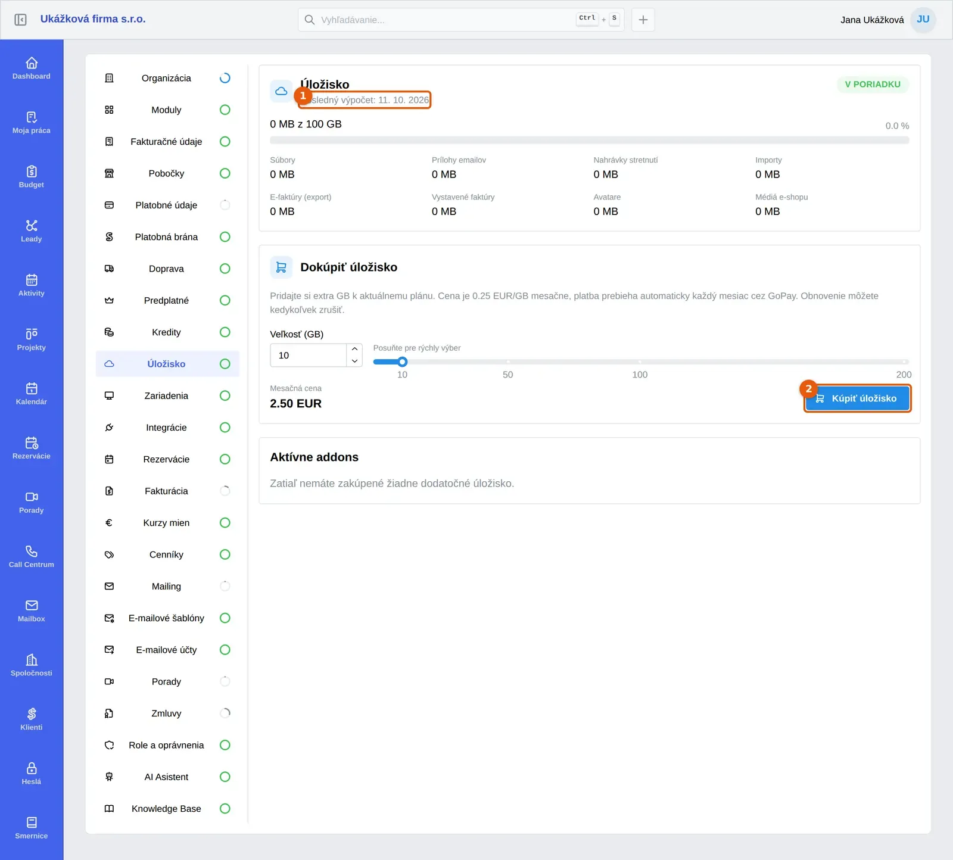The height and width of the screenshot is (860, 953).
Task: Select Integrácie in settings menu
Action: pos(167,428)
